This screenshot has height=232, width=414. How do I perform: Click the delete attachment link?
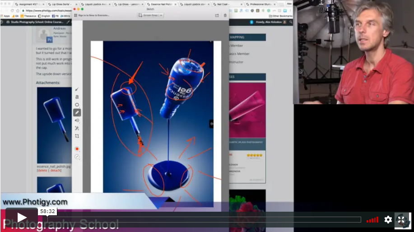tap(42, 171)
